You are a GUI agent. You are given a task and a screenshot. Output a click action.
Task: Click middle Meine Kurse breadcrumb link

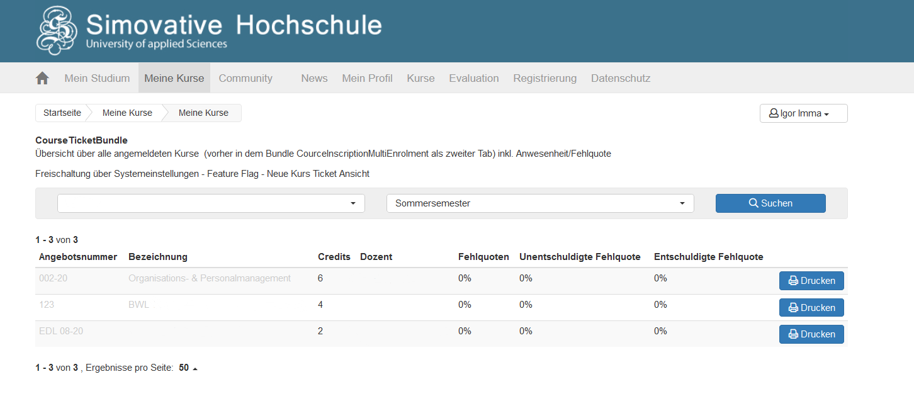tap(127, 113)
